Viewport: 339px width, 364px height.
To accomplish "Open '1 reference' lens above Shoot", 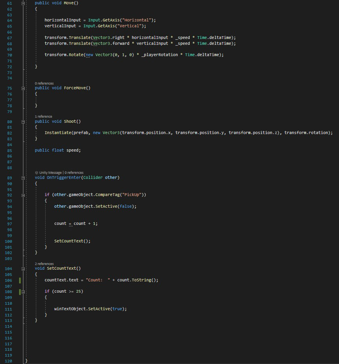I will 43,117.
